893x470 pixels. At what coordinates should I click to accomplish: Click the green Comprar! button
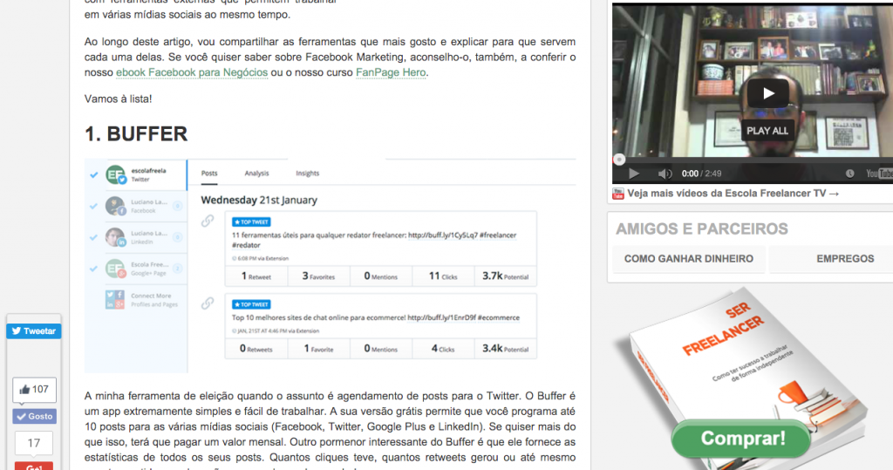click(x=742, y=438)
